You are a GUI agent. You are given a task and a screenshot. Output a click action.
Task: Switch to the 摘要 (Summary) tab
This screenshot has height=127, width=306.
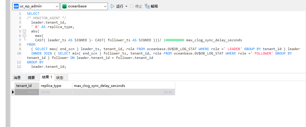pos(31,78)
